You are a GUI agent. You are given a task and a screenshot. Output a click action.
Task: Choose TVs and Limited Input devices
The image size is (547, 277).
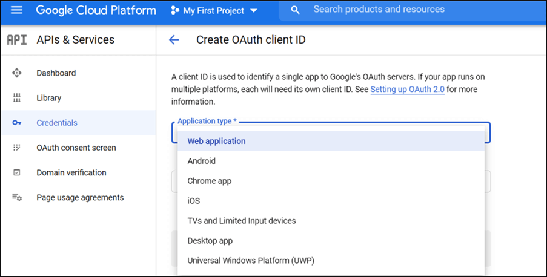point(242,221)
